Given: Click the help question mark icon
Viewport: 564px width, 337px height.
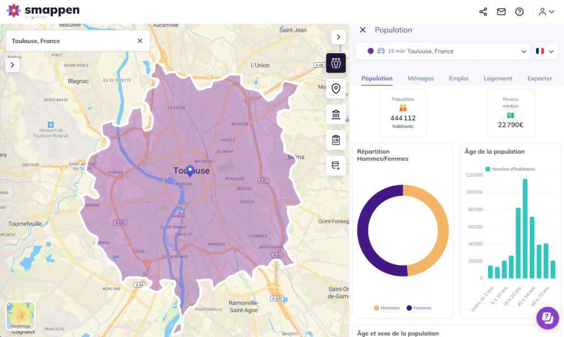Looking at the screenshot, I should 519,11.
